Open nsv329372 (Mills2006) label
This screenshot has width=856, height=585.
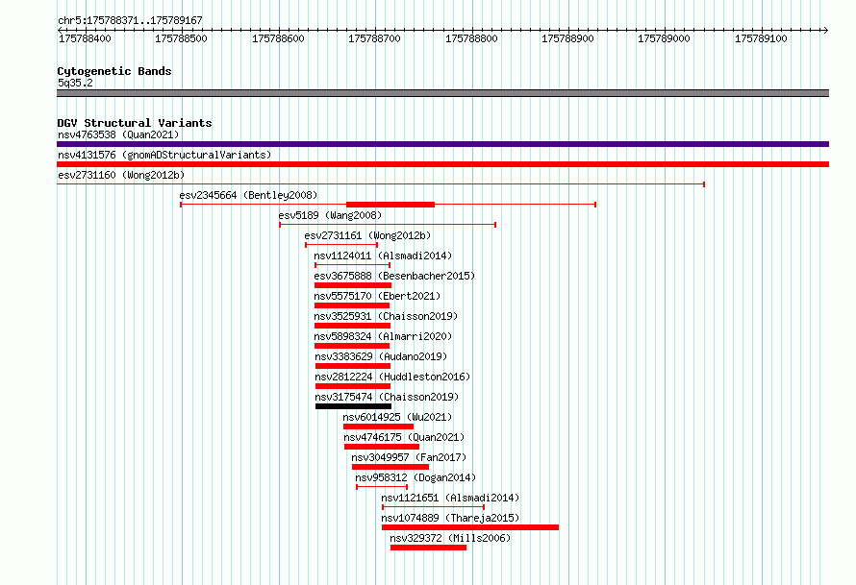pos(450,538)
